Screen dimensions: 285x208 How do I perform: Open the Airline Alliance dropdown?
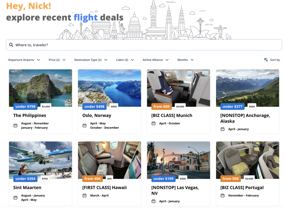[156, 60]
